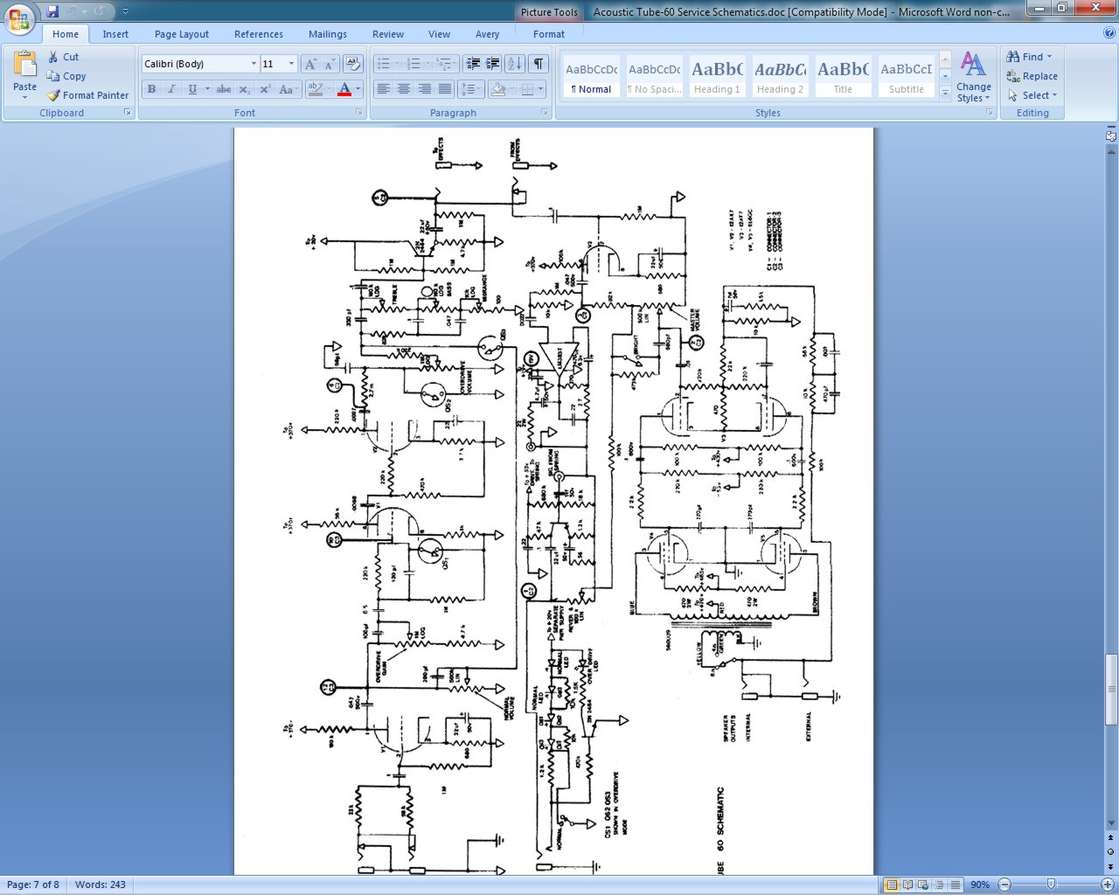Apply strikethrough formatting

click(x=224, y=89)
